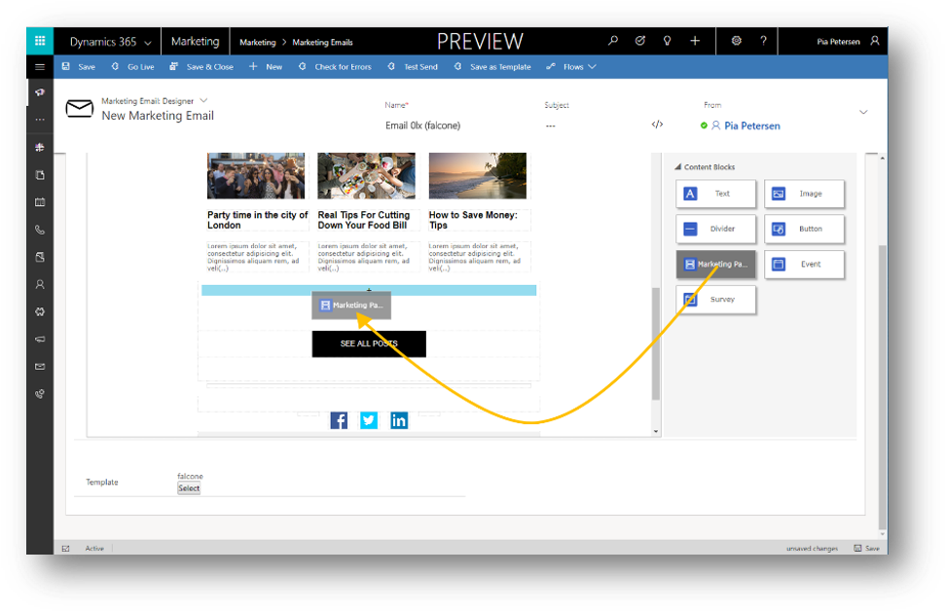Viewport: 945px width, 611px height.
Task: Open Pia Petersen From link
Action: pyautogui.click(x=751, y=126)
